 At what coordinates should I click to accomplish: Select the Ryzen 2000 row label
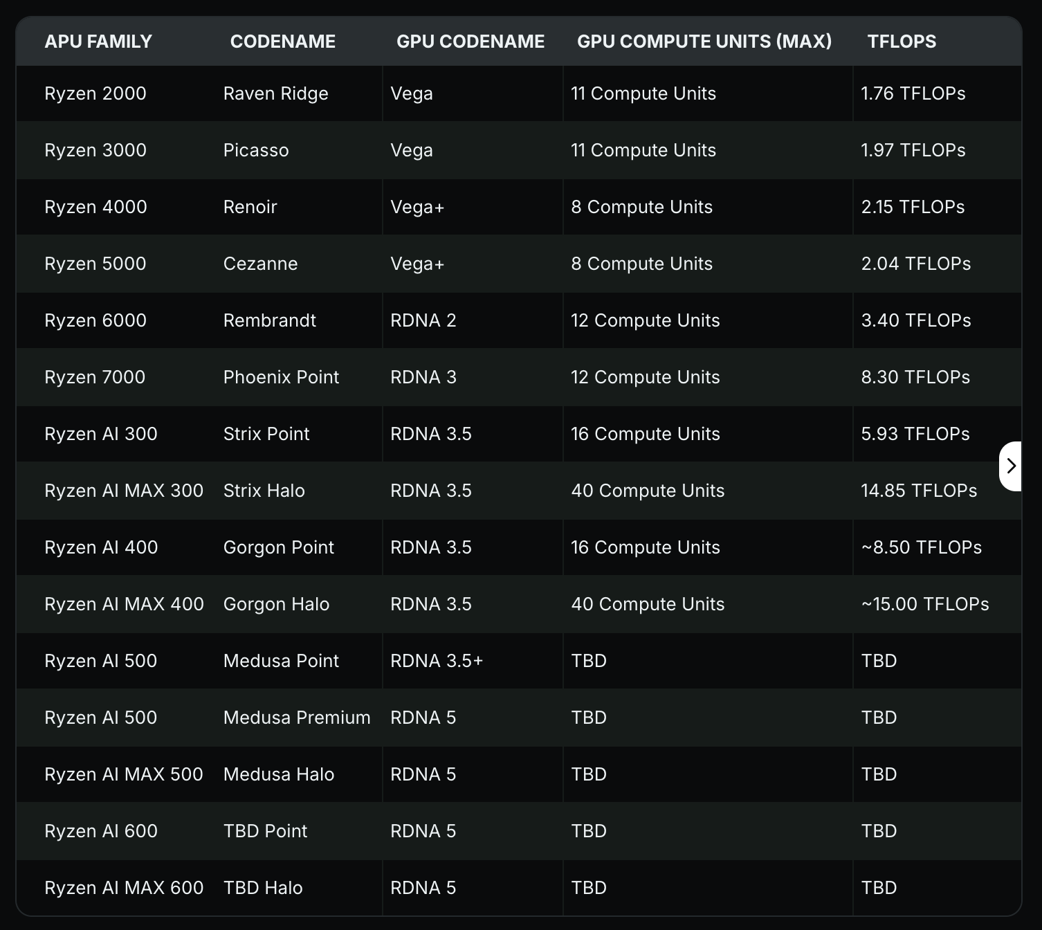[x=95, y=93]
